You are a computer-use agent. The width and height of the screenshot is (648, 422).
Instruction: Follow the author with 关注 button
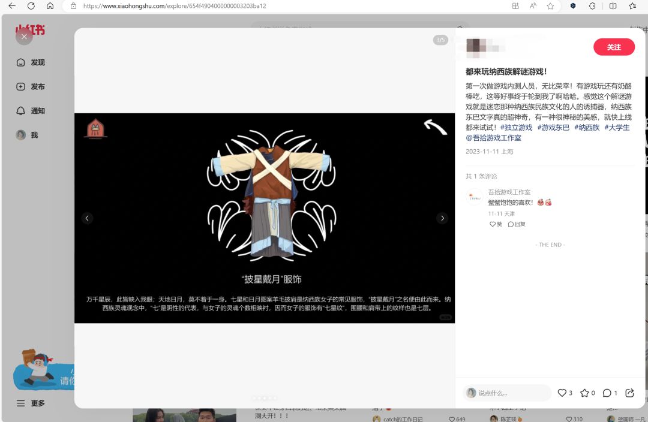point(614,47)
